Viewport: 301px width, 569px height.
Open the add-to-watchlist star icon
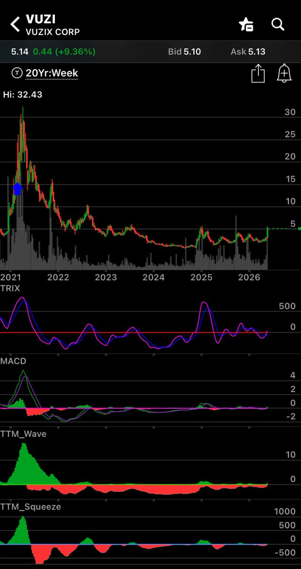coord(246,24)
